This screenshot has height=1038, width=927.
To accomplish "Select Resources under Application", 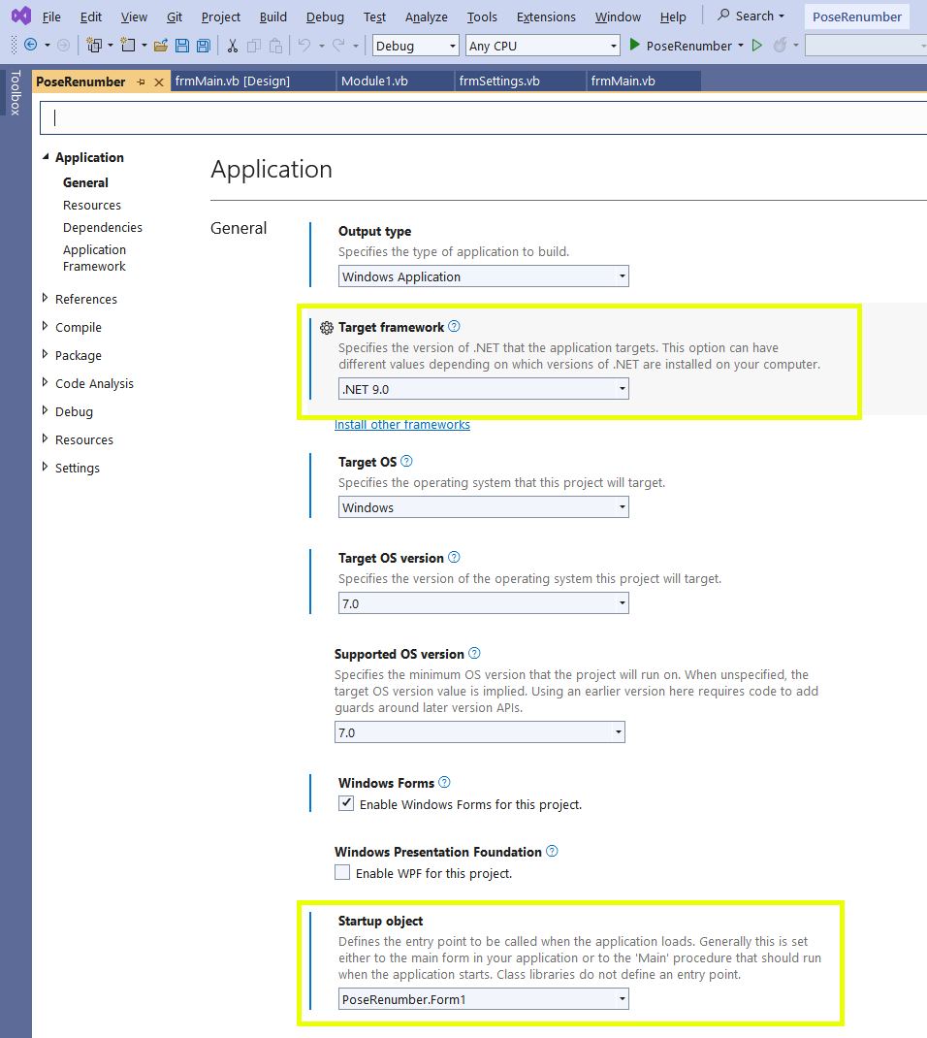I will pyautogui.click(x=92, y=206).
